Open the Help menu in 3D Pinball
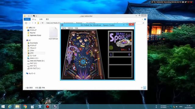 [76, 28]
